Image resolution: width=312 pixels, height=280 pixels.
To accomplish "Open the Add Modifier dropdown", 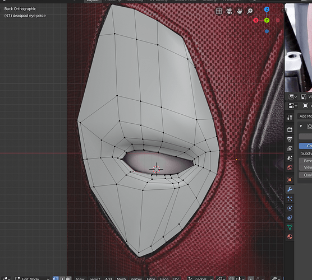I will [305, 116].
